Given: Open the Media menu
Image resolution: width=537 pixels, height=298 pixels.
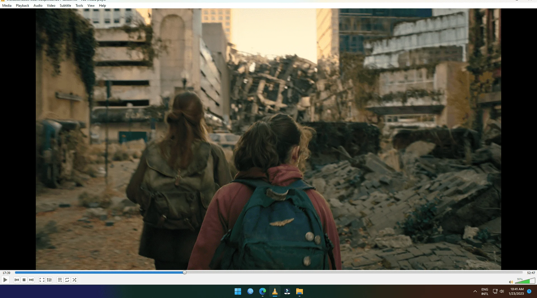Looking at the screenshot, I should [x=7, y=6].
